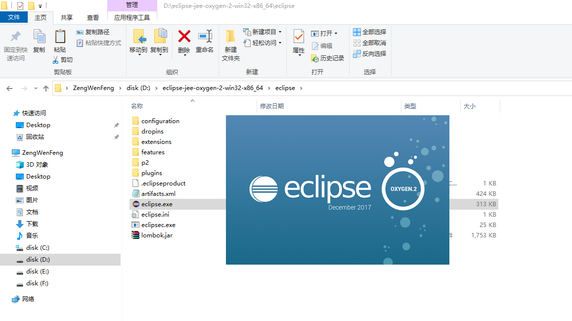Click disk (D:) breadcrumb in address bar

tap(138, 88)
